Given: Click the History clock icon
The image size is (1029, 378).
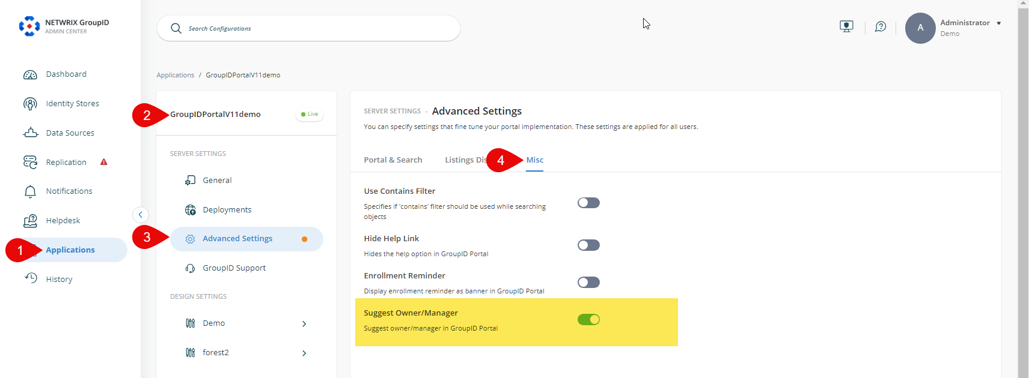Looking at the screenshot, I should (x=31, y=278).
